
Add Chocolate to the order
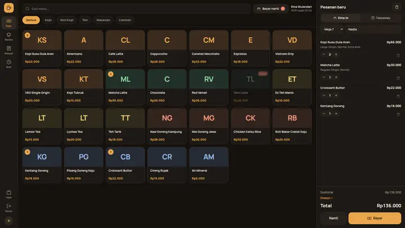tap(167, 87)
